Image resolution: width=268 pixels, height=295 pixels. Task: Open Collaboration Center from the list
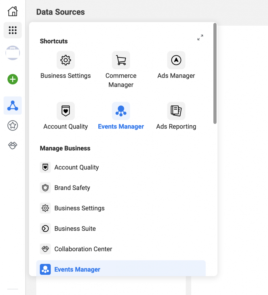coord(83,249)
